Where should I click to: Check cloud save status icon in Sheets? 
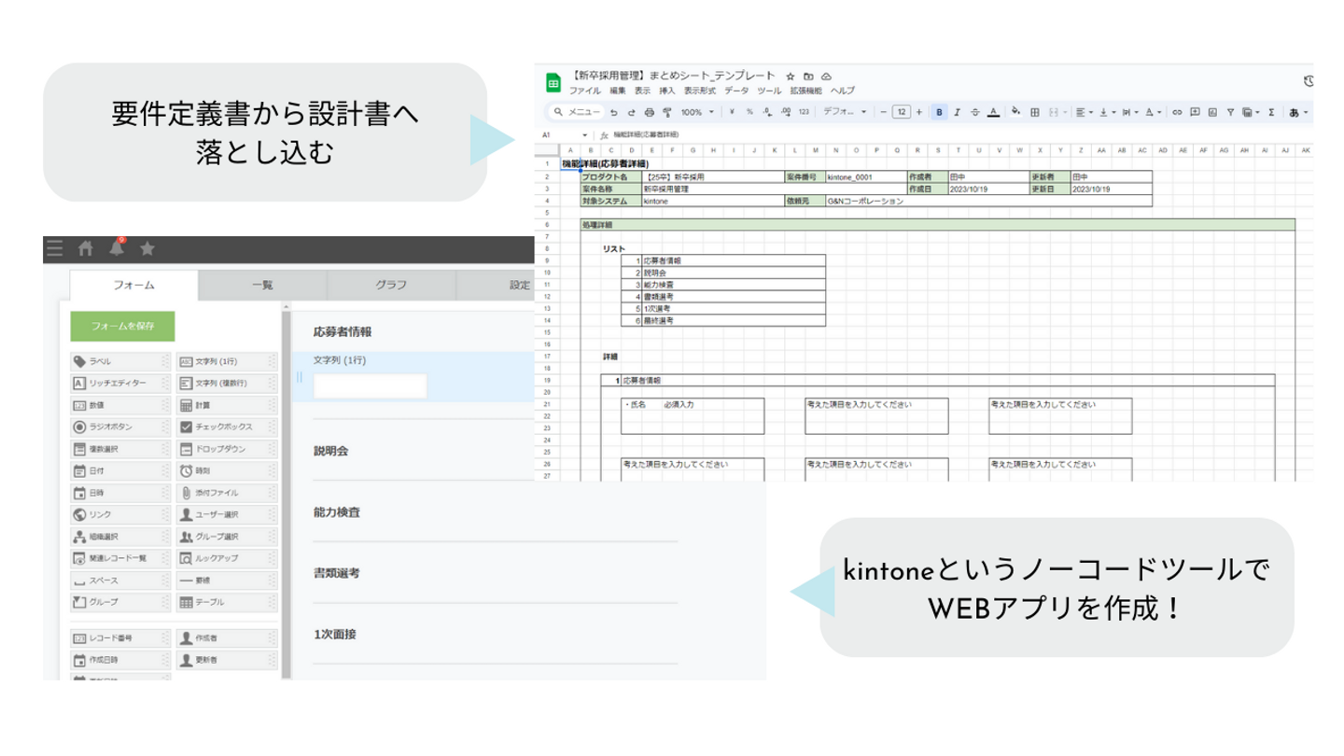[826, 77]
